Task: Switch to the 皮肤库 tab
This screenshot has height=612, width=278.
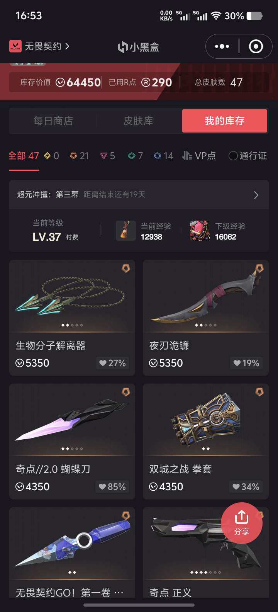Action: [138, 121]
